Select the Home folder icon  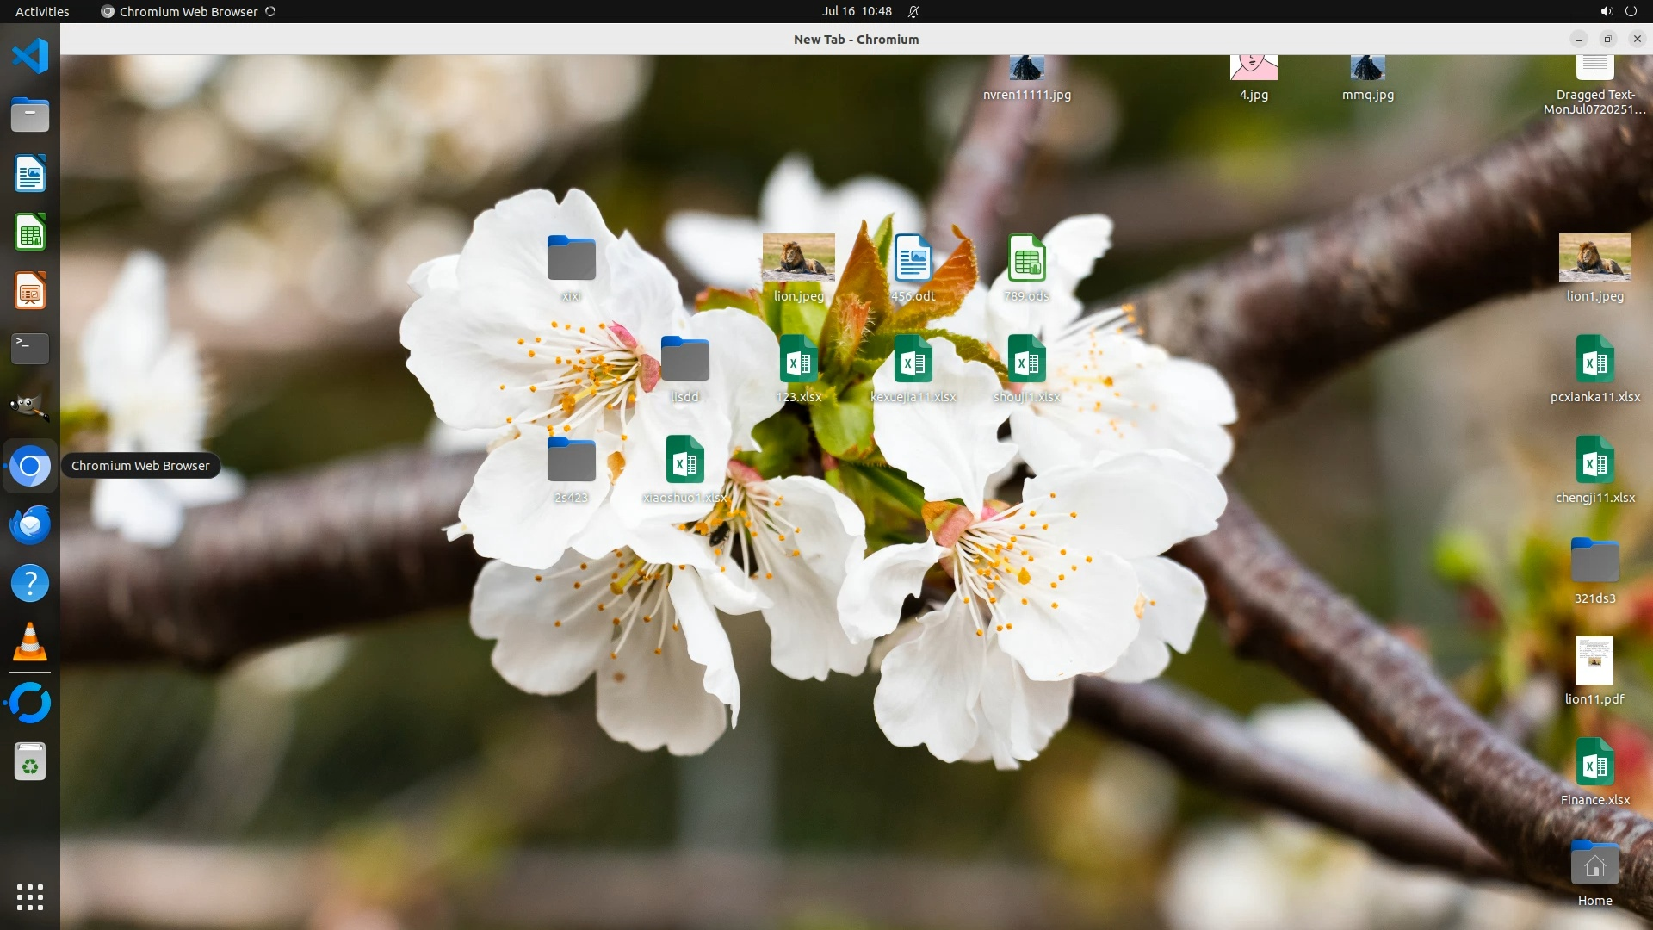tap(1594, 864)
